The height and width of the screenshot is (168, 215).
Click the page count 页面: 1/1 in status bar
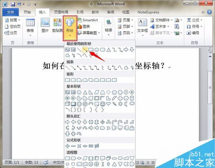[x=12, y=162]
